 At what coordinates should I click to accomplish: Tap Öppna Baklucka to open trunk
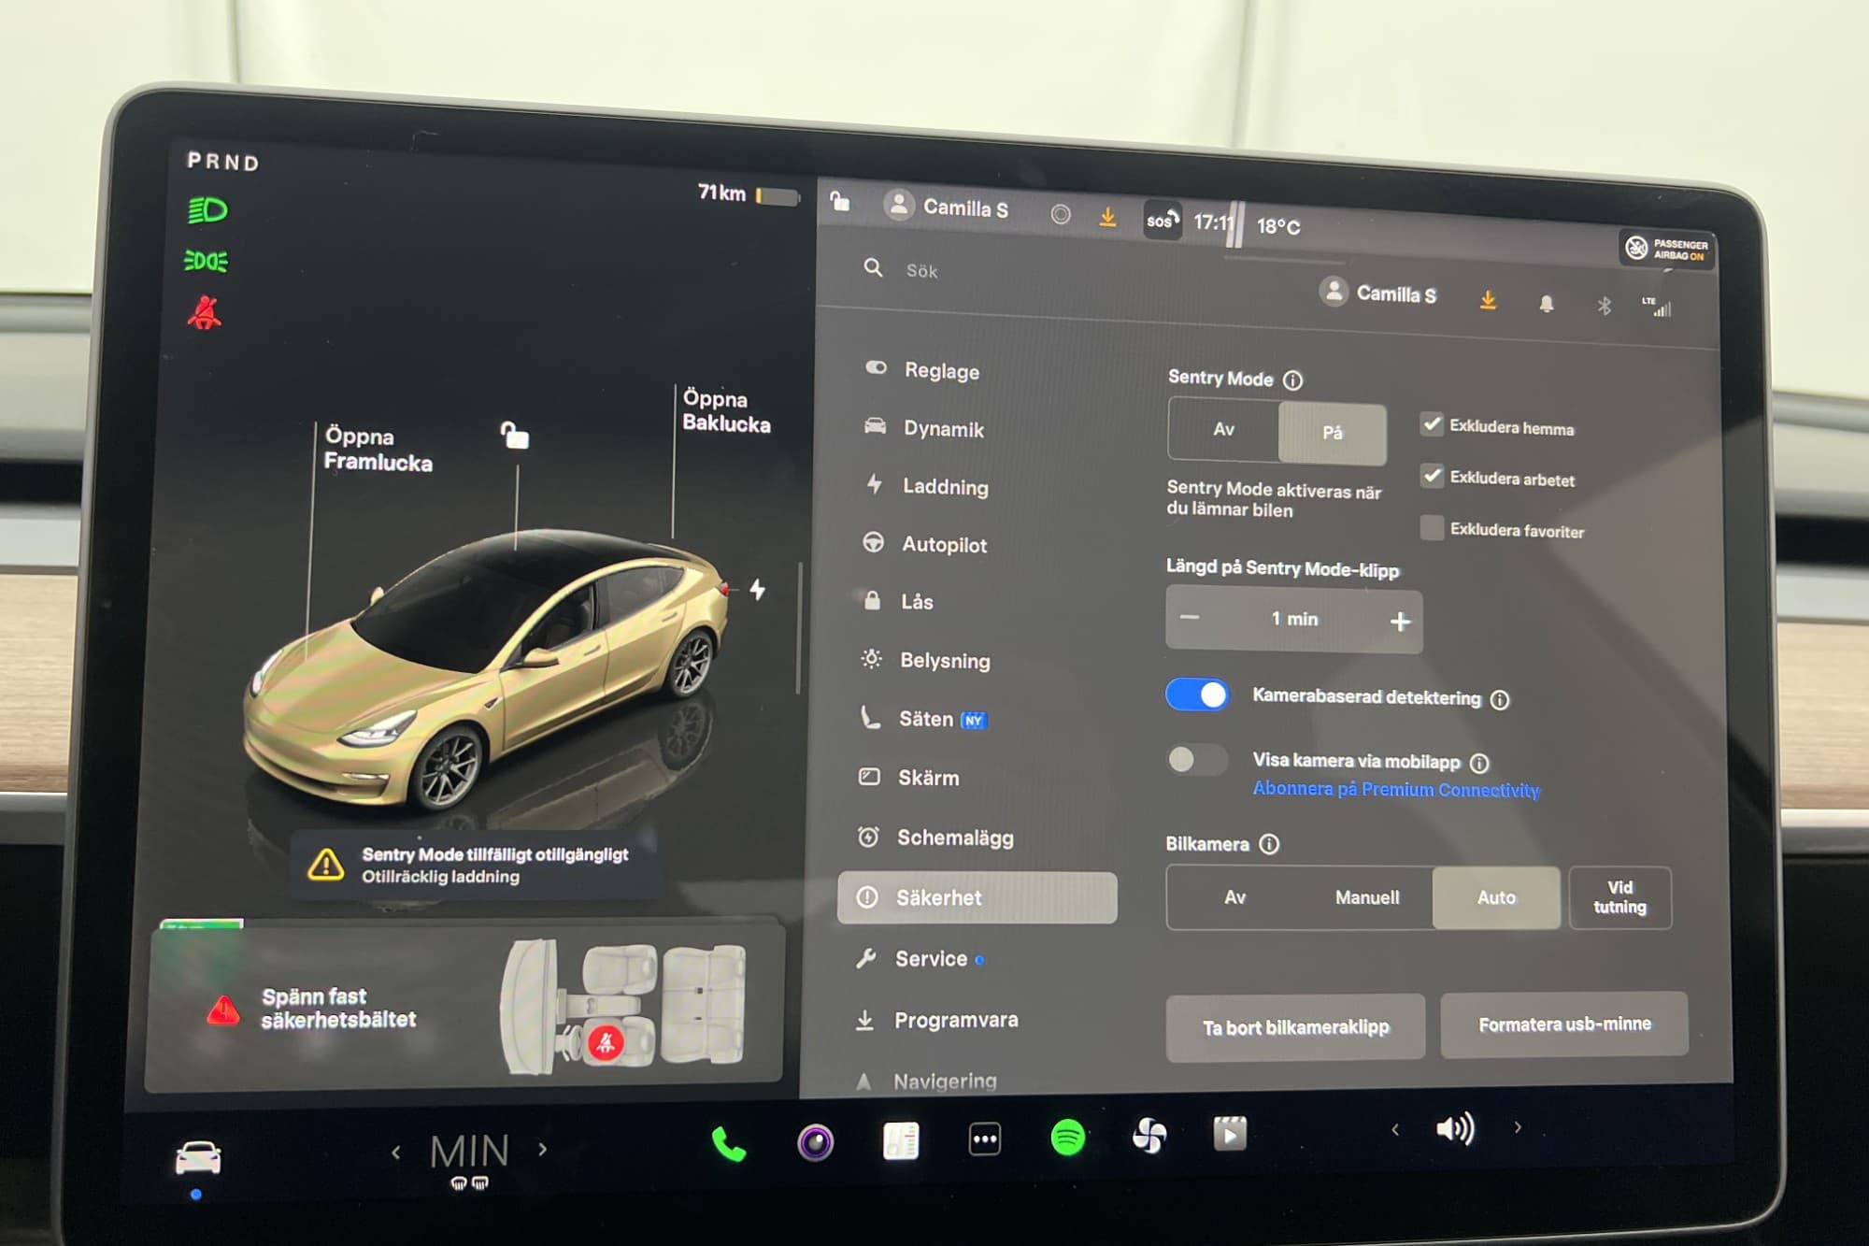coord(726,411)
